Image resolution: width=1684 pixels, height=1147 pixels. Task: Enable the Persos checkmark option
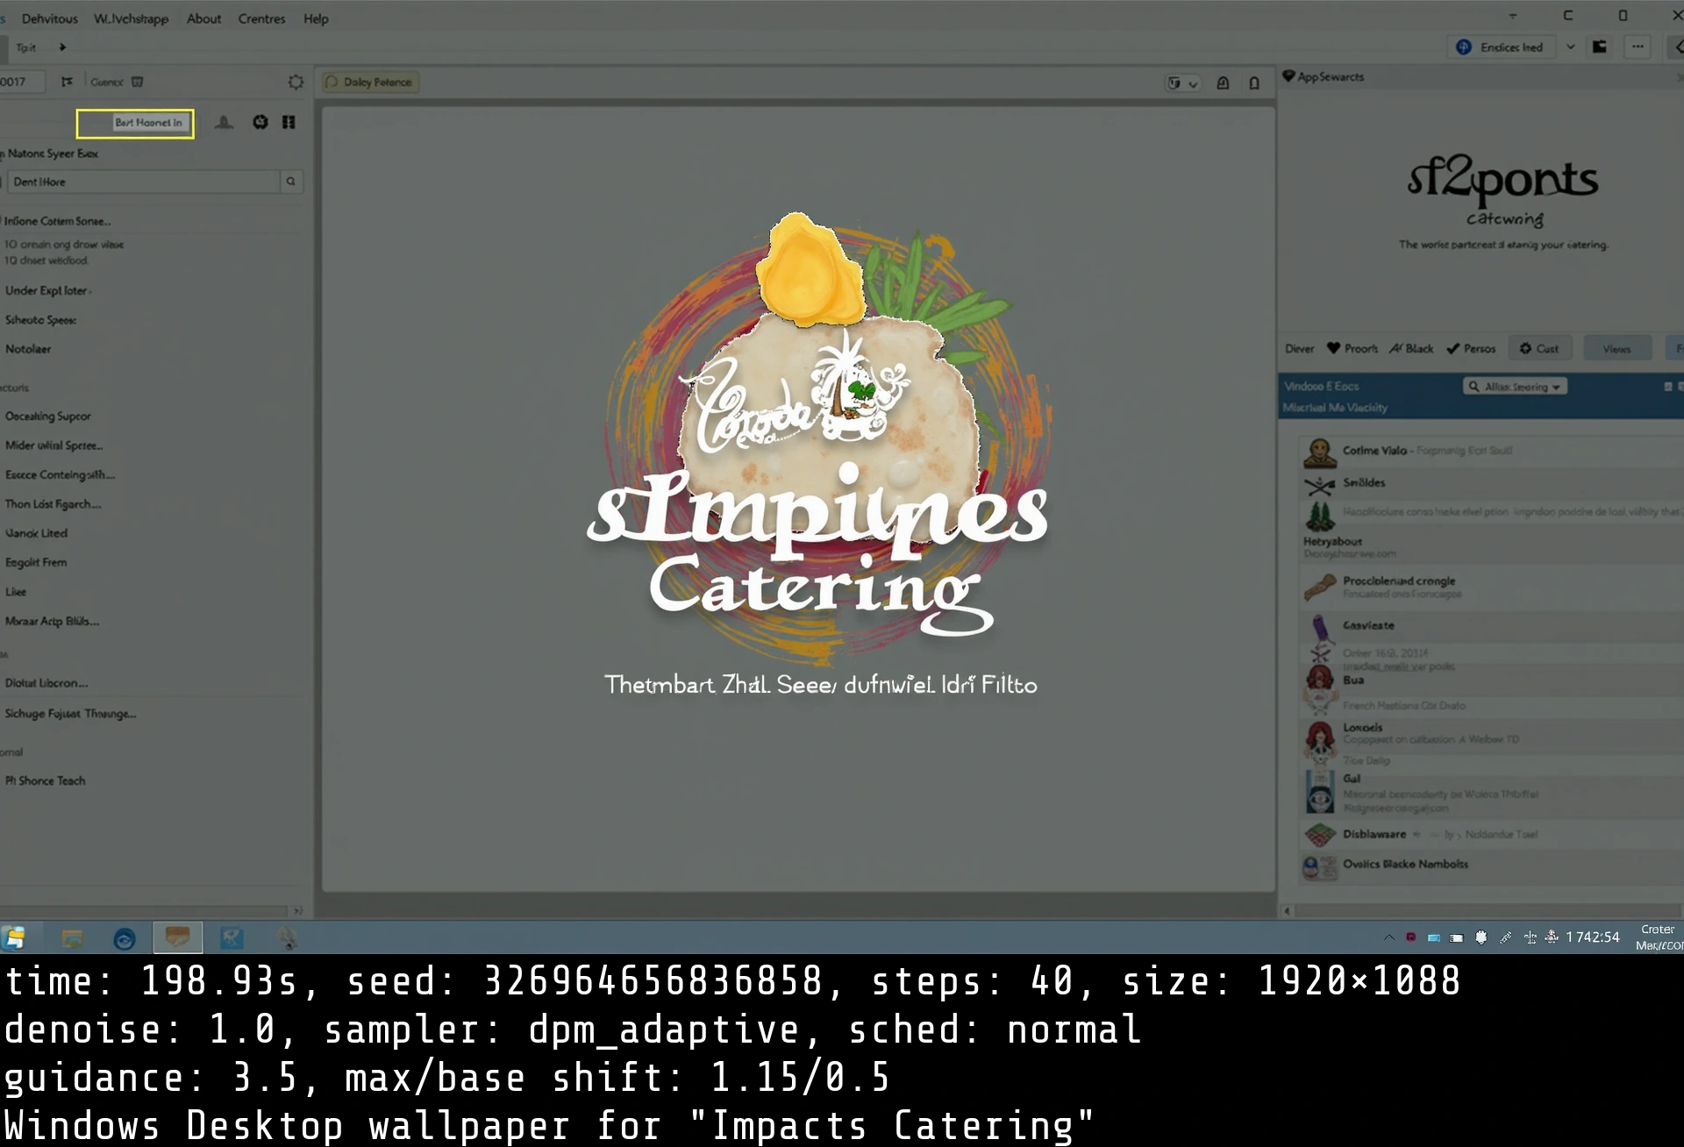[1471, 348]
